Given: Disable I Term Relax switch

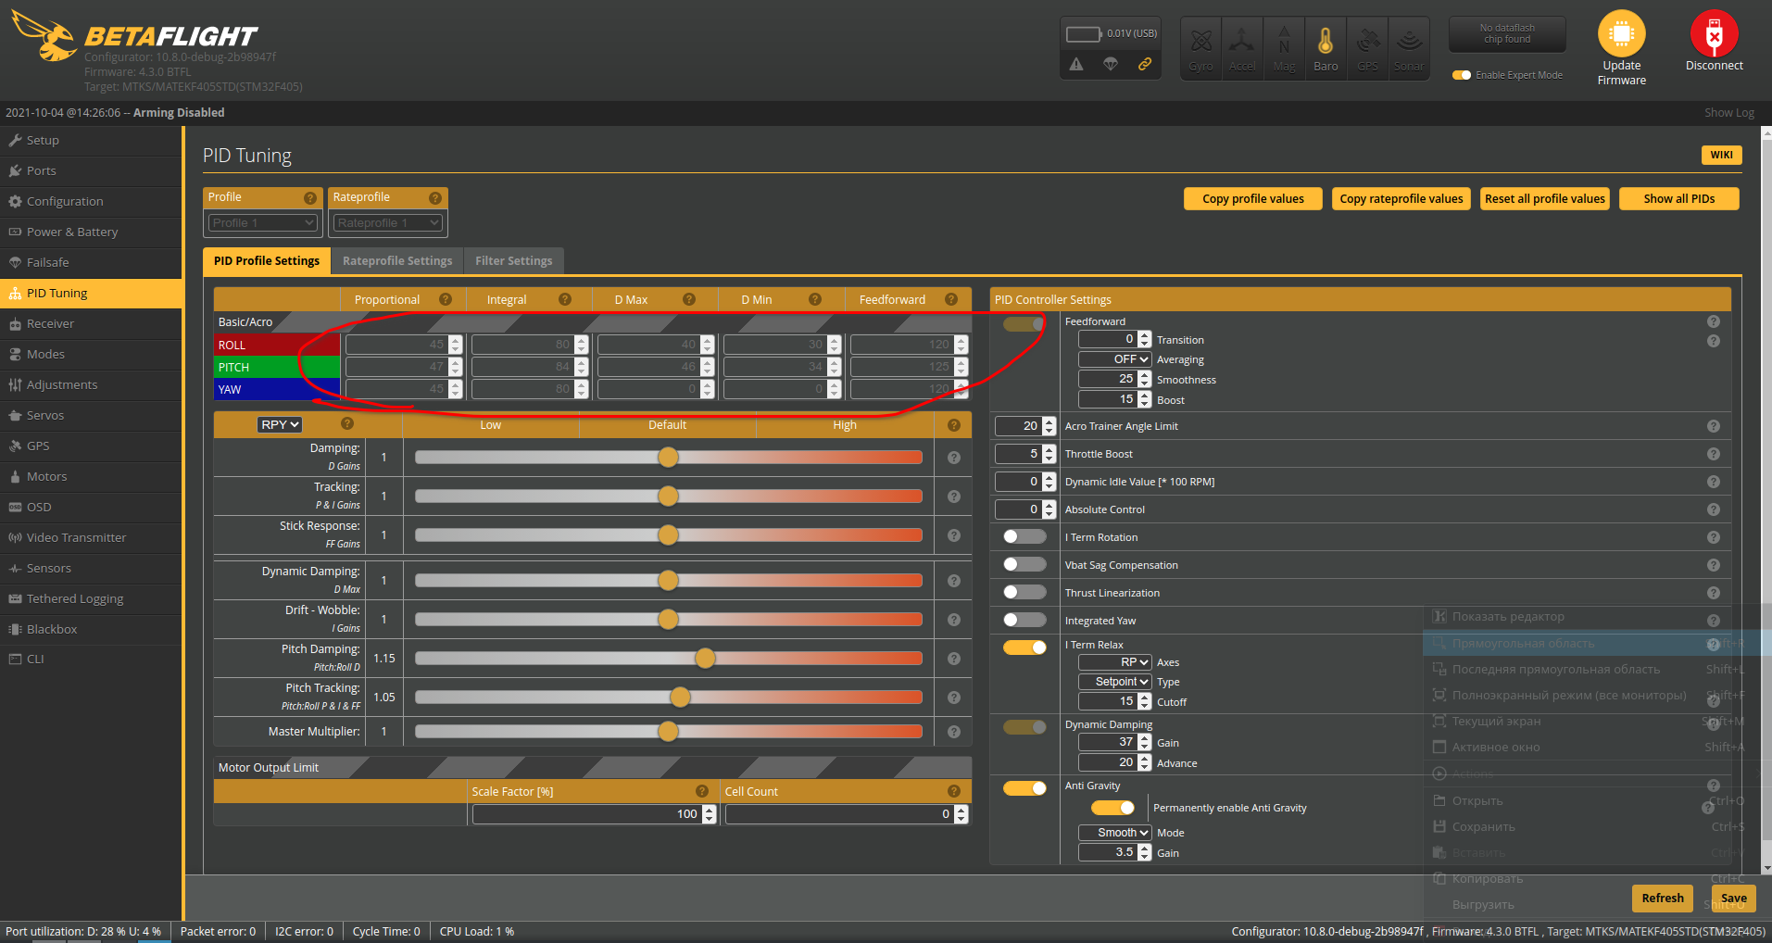Looking at the screenshot, I should click(x=1024, y=648).
